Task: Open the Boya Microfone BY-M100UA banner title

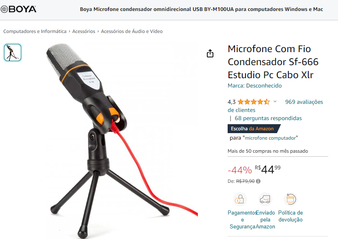Action: coord(201,9)
